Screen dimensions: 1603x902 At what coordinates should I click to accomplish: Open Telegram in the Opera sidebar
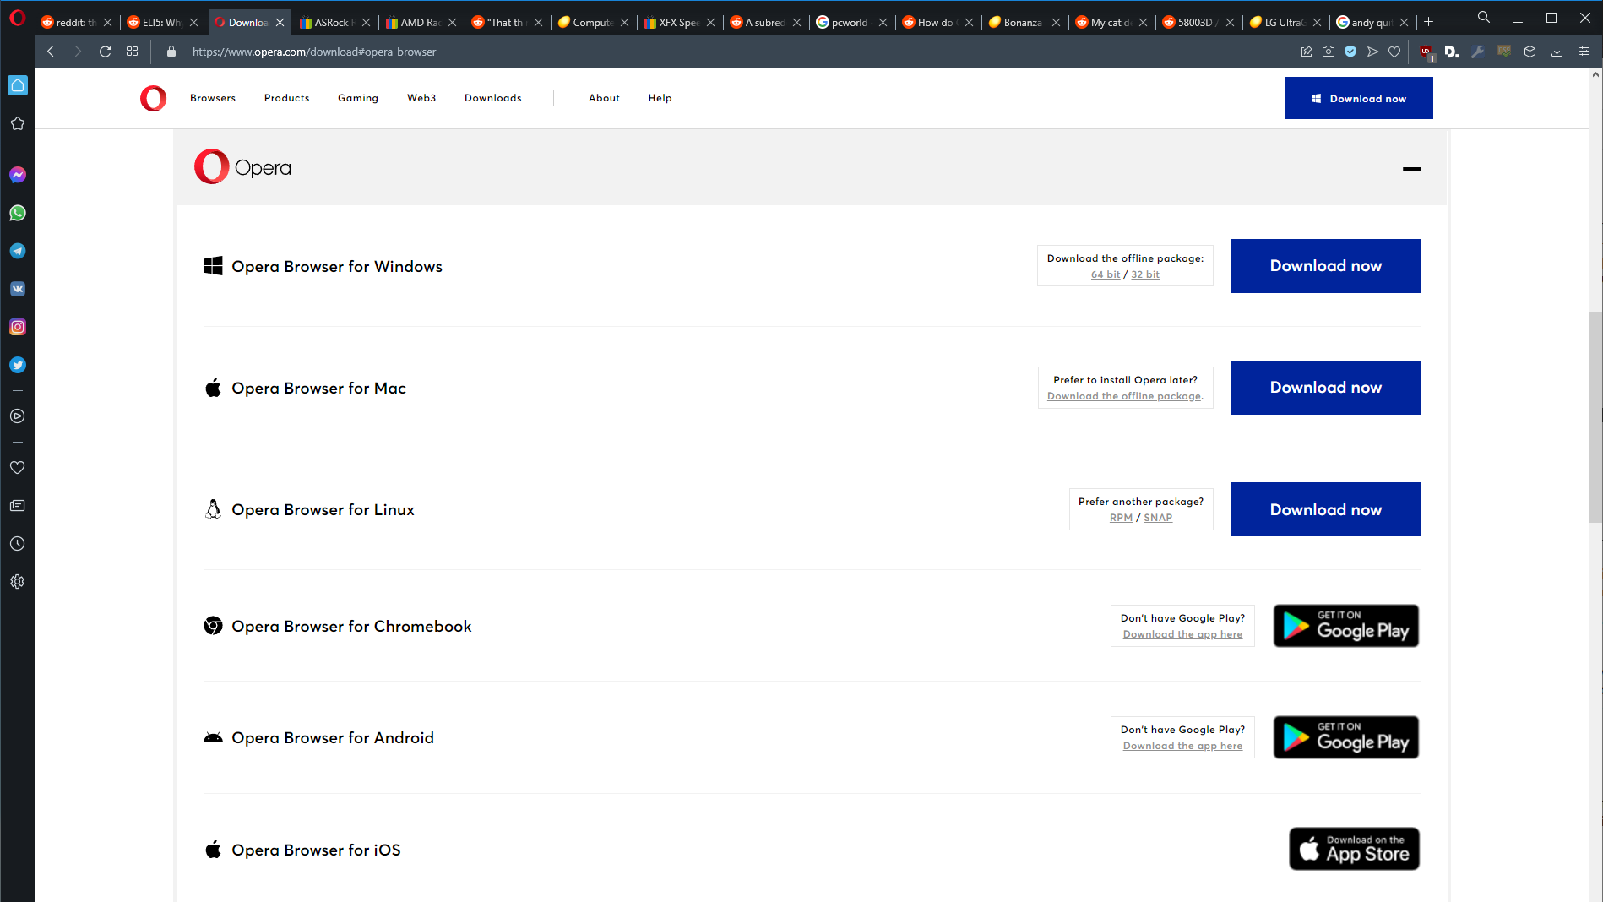pyautogui.click(x=18, y=251)
